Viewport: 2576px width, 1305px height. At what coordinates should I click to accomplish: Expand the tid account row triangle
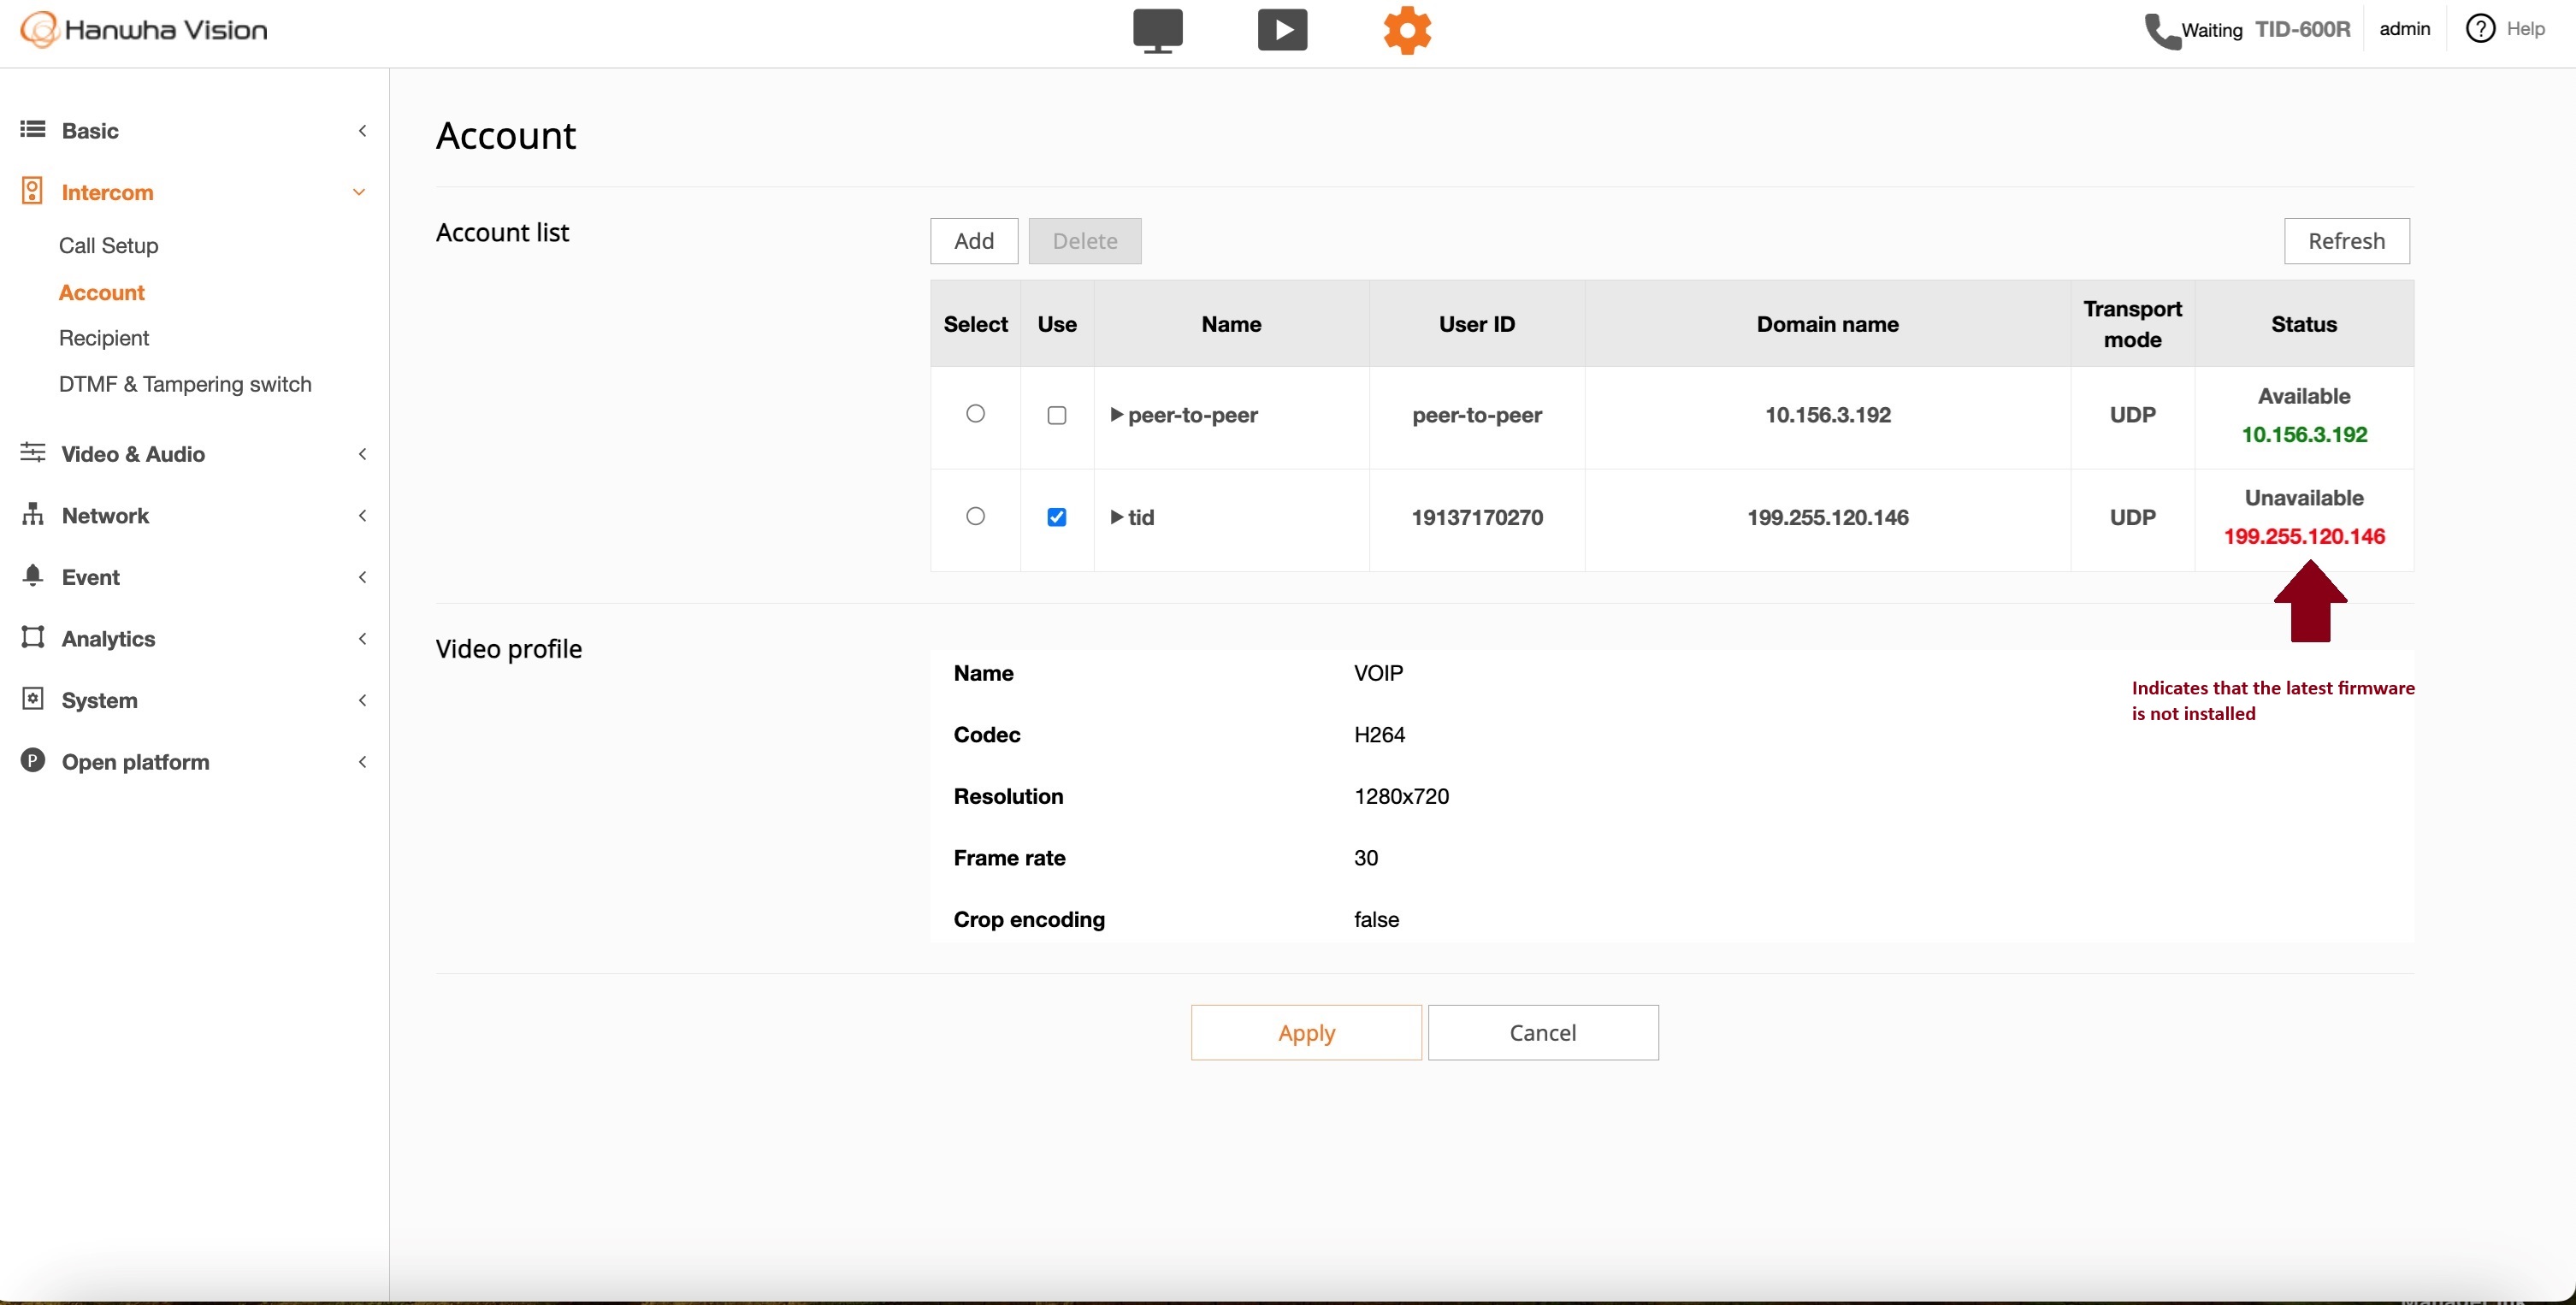click(x=1116, y=517)
